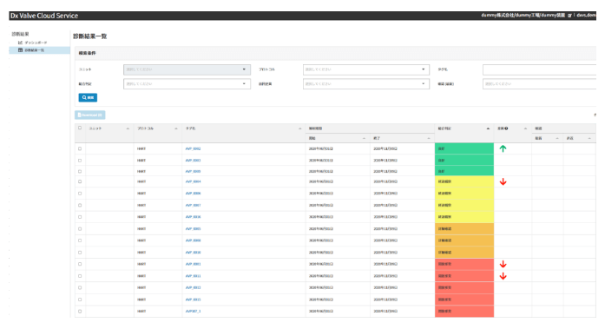Click the red down arrow in AVP_0004 row

pyautogui.click(x=503, y=181)
